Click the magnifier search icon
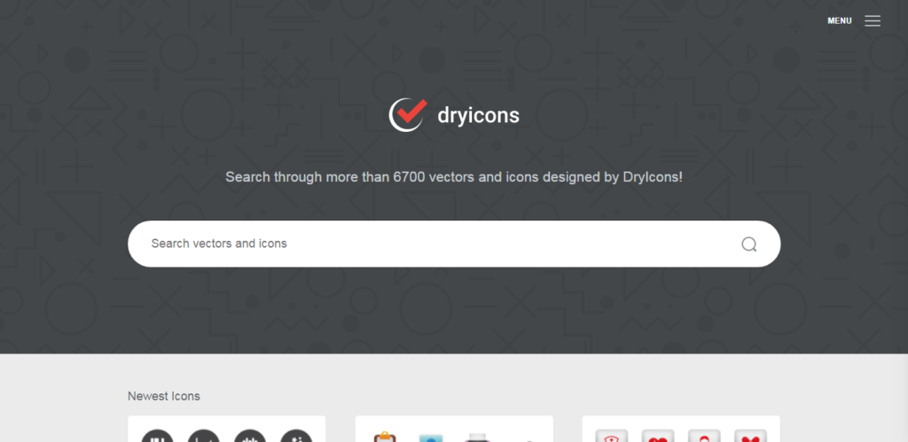Screen dimensions: 908x442 [x=748, y=244]
